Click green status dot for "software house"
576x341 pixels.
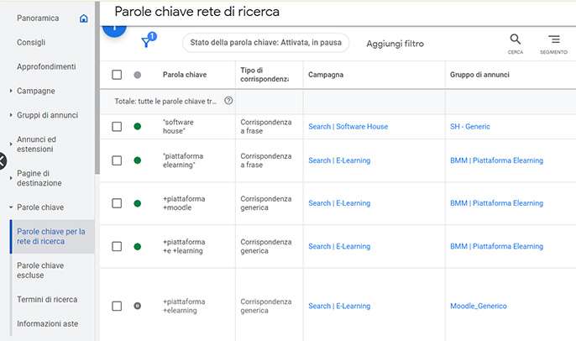pos(138,127)
